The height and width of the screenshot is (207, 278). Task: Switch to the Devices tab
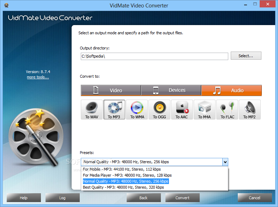[171, 90]
